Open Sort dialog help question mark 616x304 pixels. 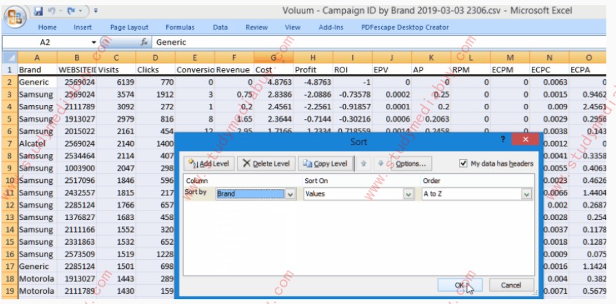pos(503,140)
